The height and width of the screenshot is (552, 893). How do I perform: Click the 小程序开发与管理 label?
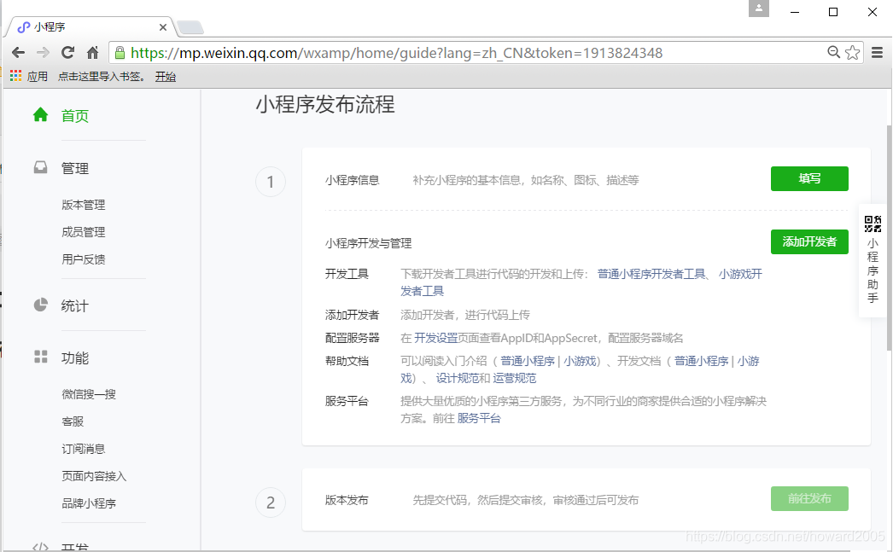tap(369, 243)
